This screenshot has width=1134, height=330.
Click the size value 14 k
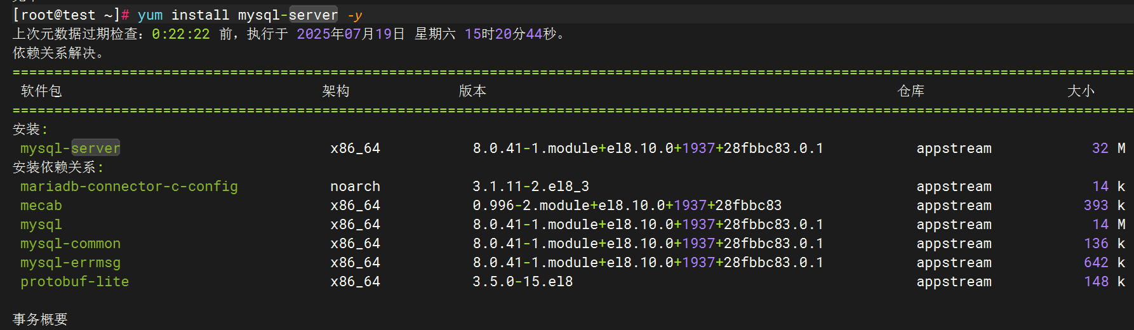point(1109,187)
